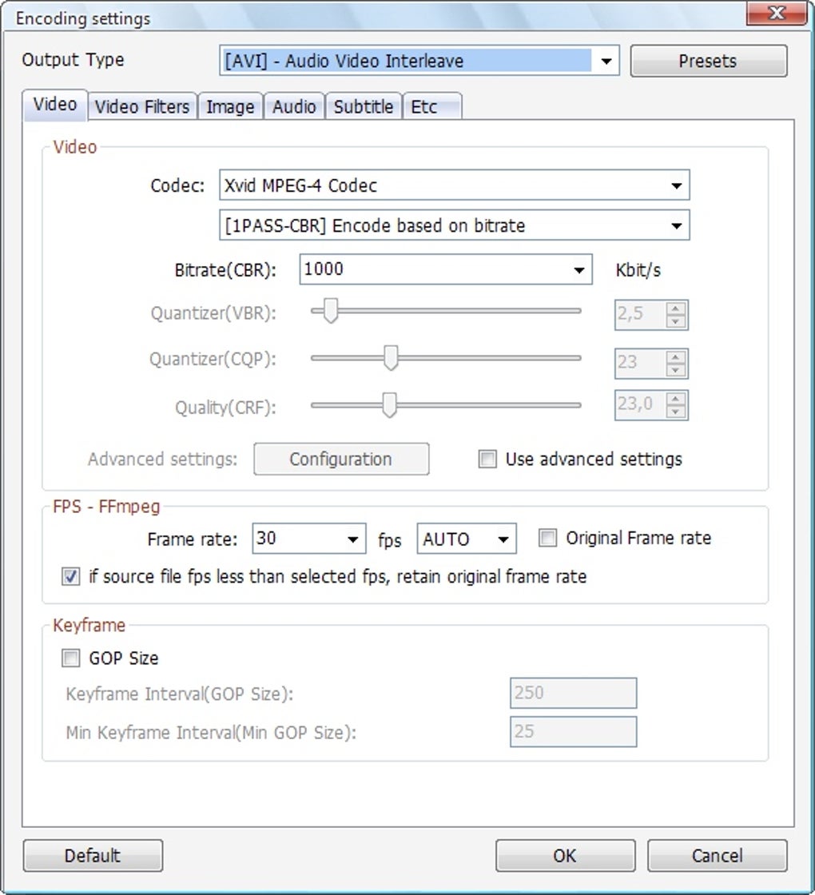
Task: Expand the Codec dropdown
Action: [x=455, y=185]
